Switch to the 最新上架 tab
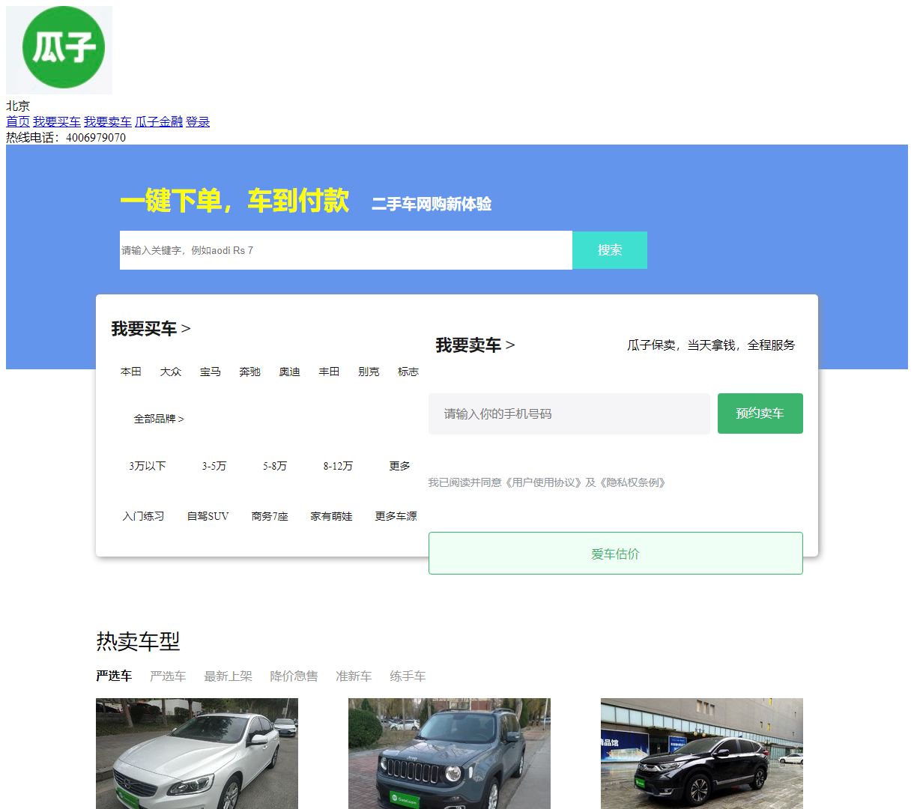 coord(228,676)
